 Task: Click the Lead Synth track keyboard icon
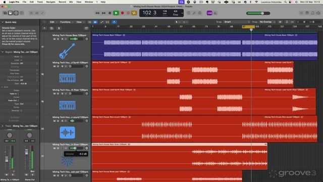click(67, 78)
